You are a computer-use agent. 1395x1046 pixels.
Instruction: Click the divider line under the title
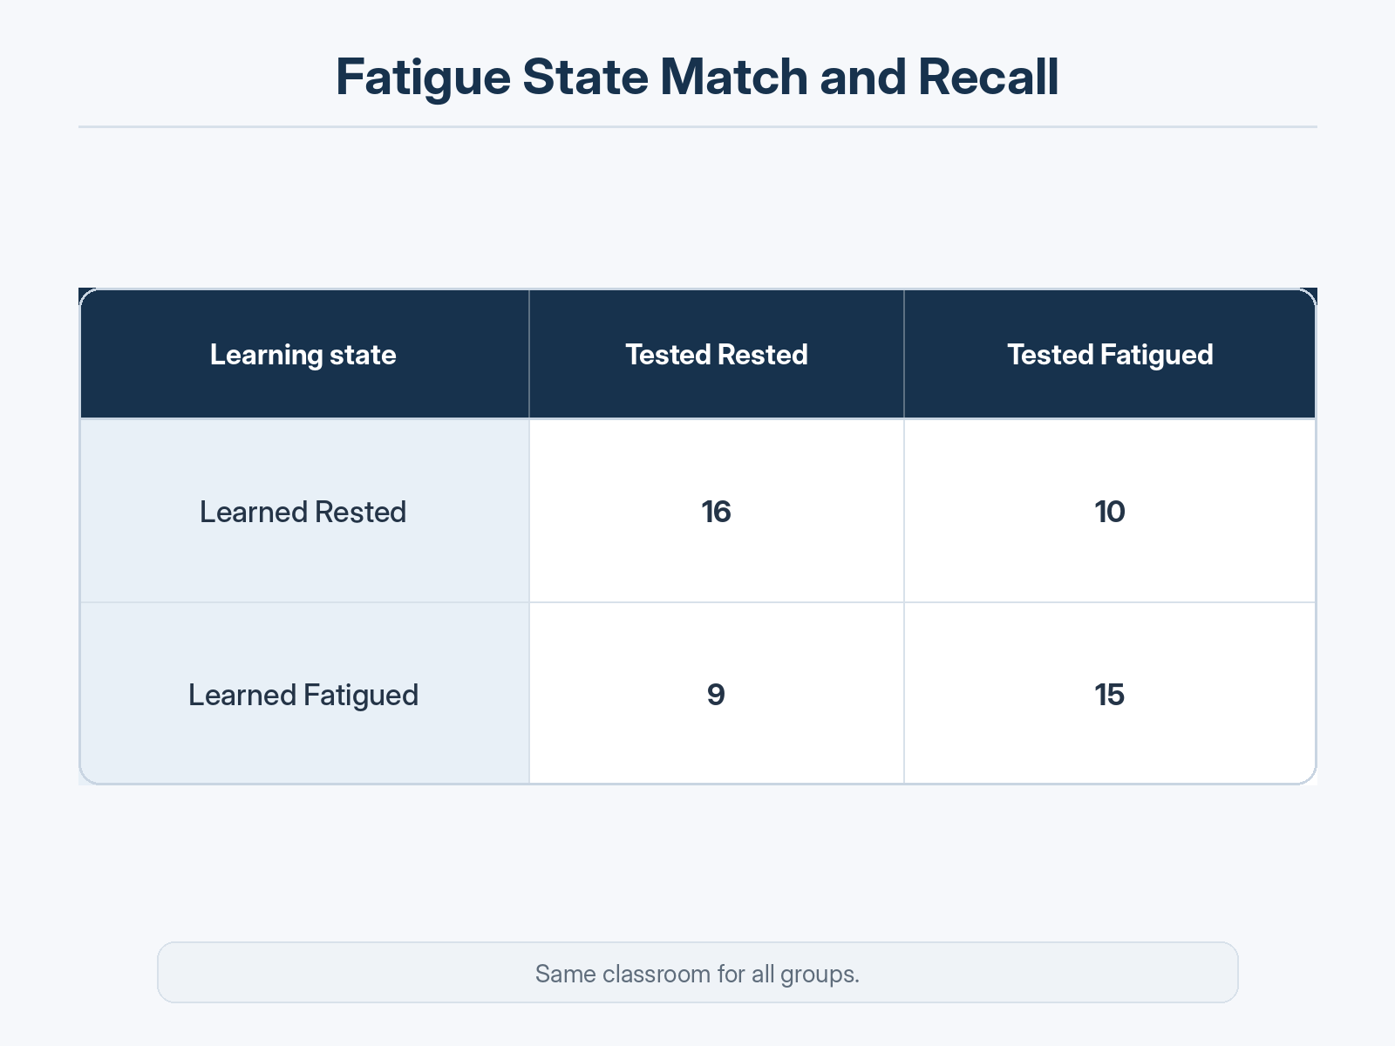pos(697,126)
